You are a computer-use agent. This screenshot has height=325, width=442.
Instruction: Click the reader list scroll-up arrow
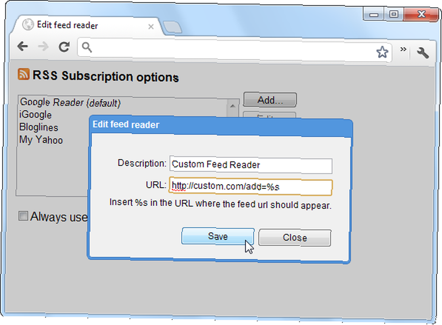[232, 107]
